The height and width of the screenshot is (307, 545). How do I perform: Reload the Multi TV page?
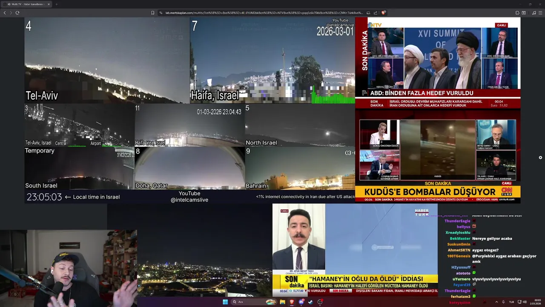tap(17, 13)
